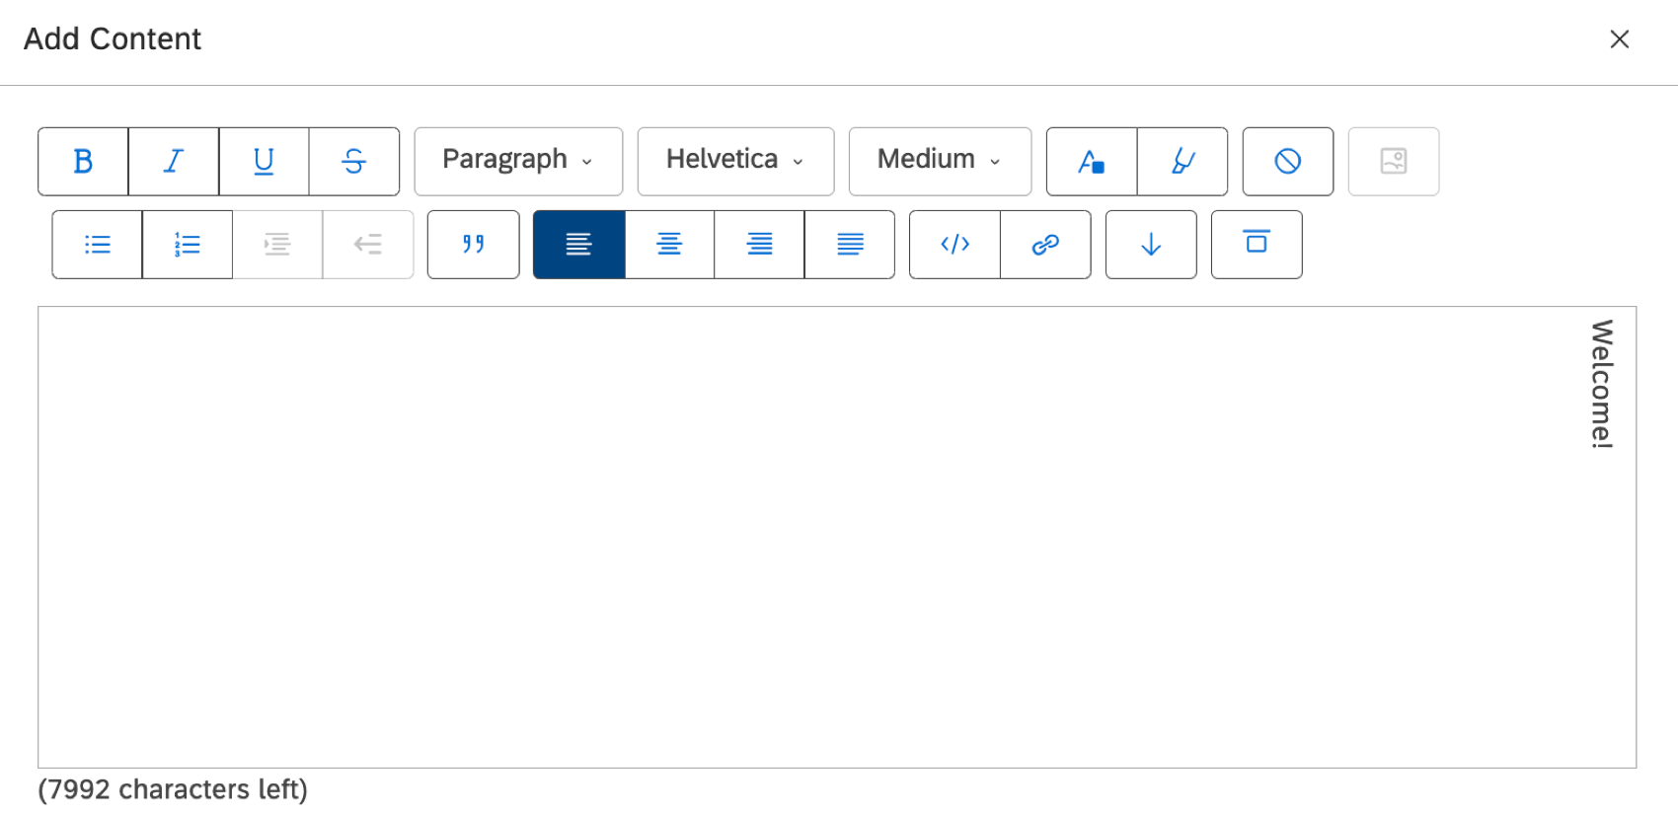Toggle bold formatting
Image resolution: width=1678 pixels, height=815 pixels.
coord(83,161)
